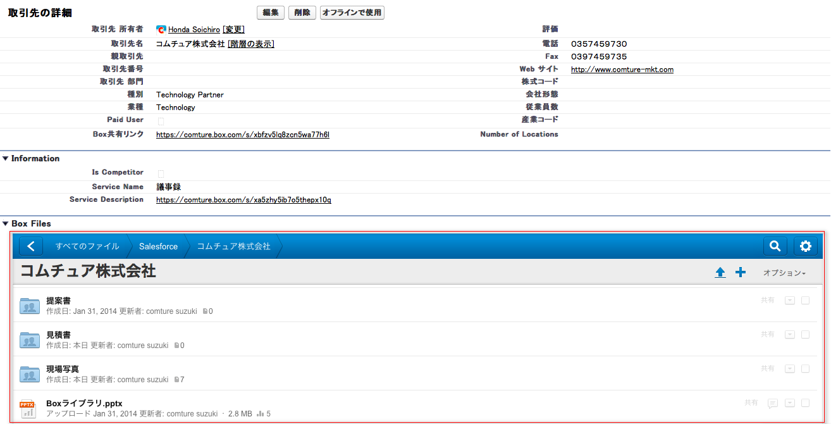The image size is (831, 424).
Task: Select the checkbox for the 現場写真 folder
Action: 805,369
